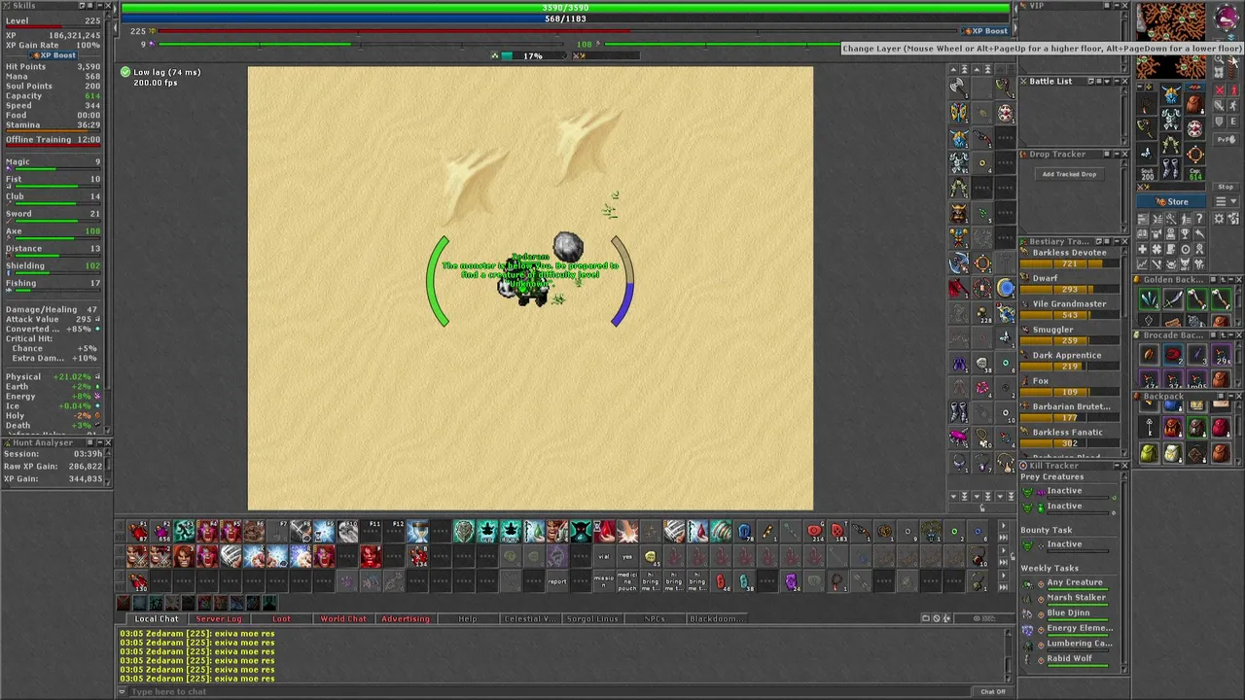Toggle expert mode E button
The image size is (1245, 700).
click(x=1233, y=121)
